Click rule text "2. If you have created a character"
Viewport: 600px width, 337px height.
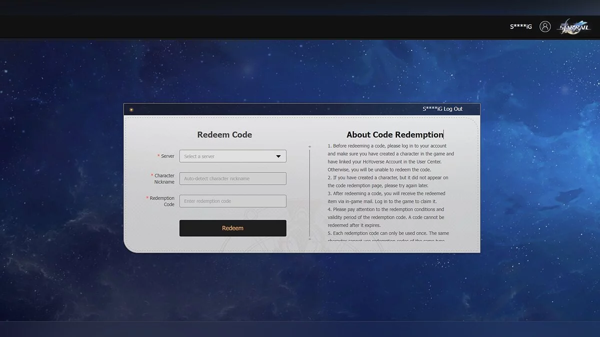click(388, 181)
